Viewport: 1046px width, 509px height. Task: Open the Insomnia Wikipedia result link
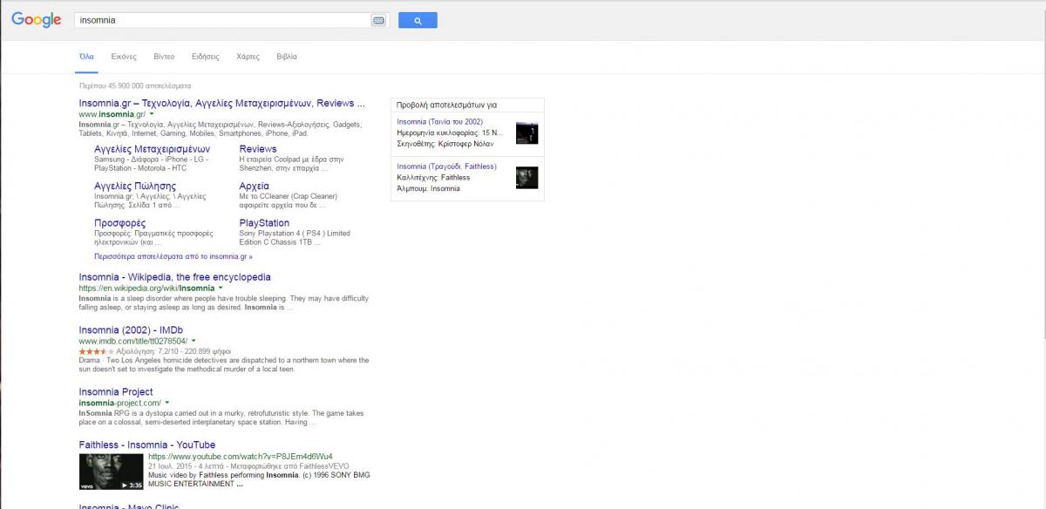174,277
